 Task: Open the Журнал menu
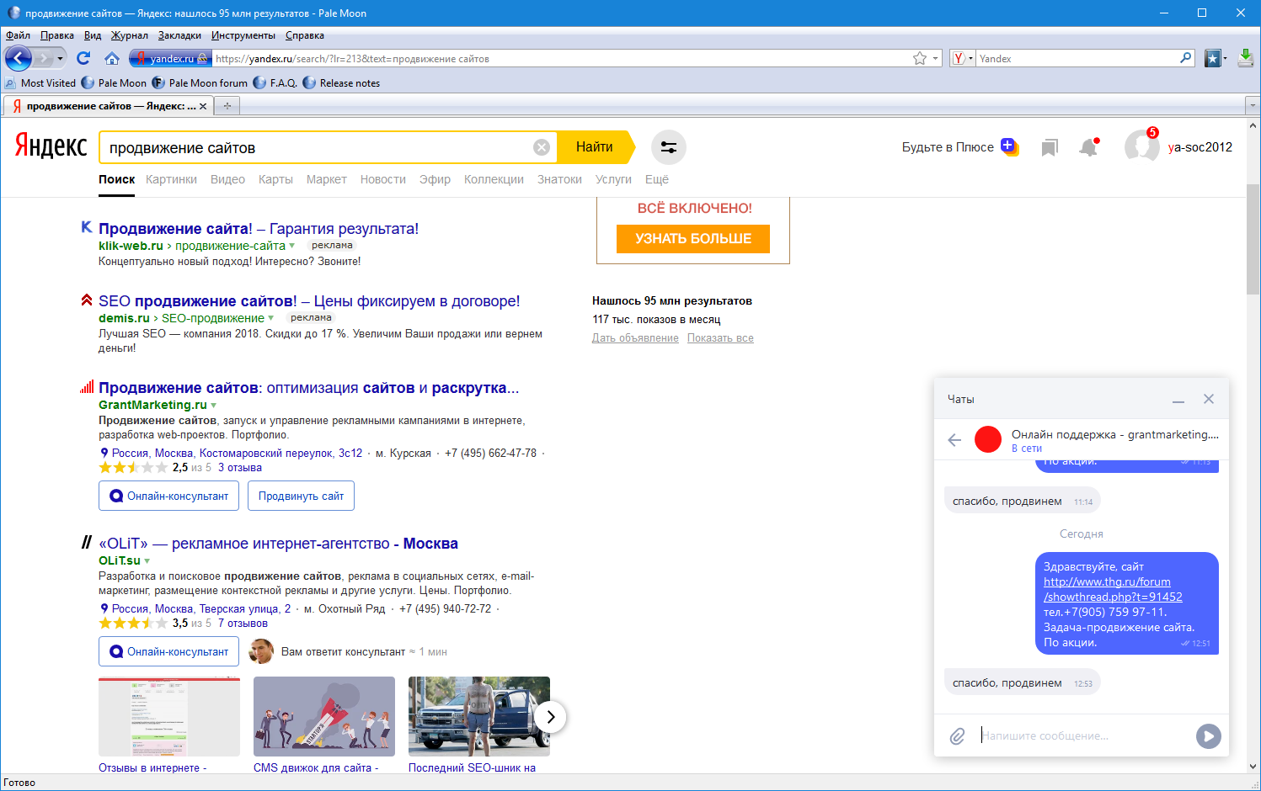[130, 35]
